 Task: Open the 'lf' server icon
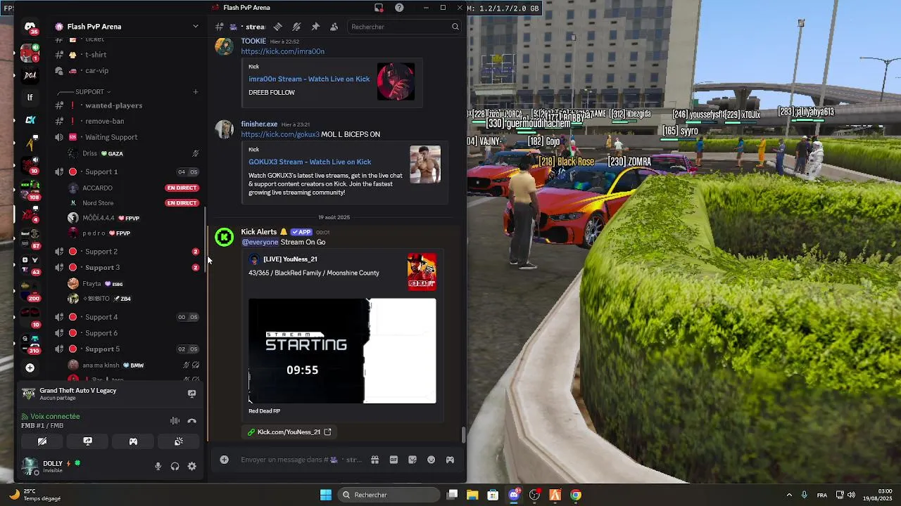[x=30, y=98]
